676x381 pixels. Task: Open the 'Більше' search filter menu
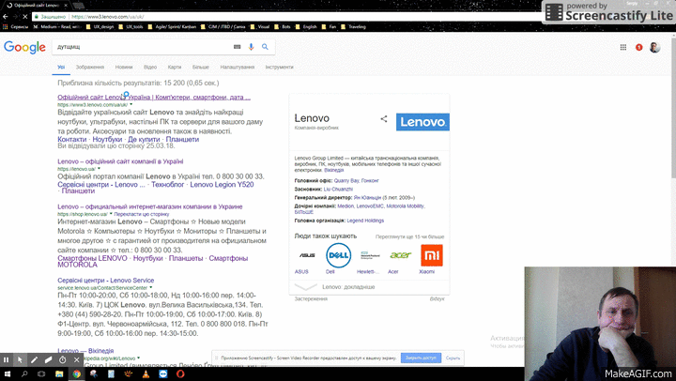pyautogui.click(x=201, y=68)
